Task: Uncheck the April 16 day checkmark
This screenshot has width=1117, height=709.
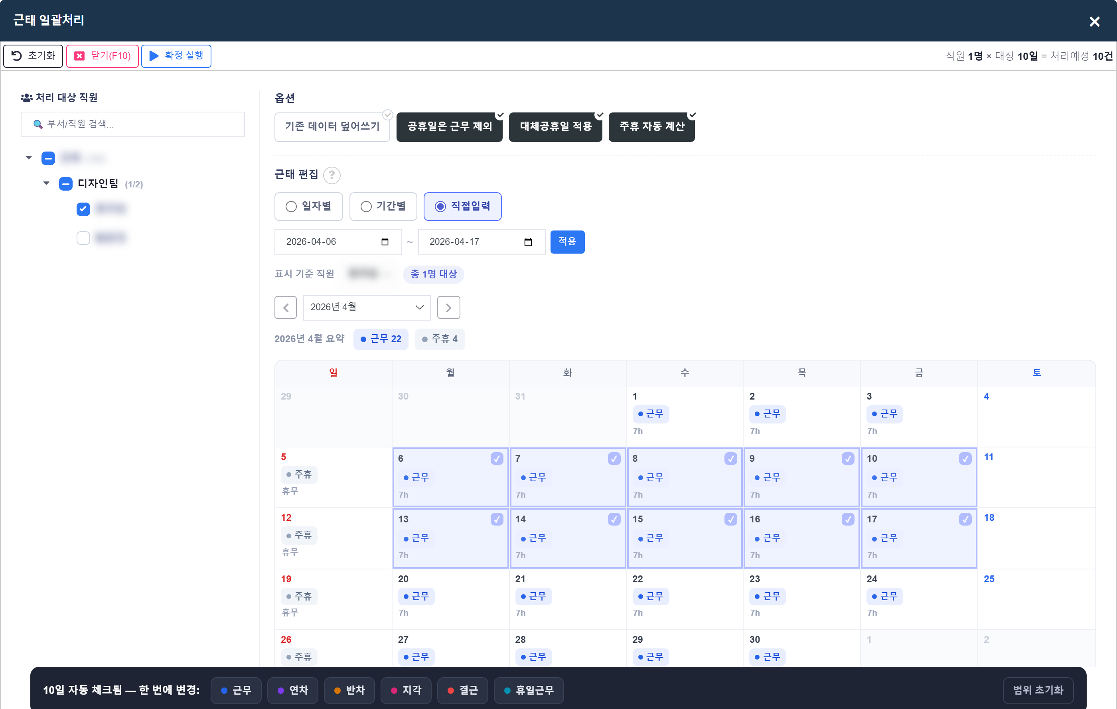Action: click(x=848, y=519)
